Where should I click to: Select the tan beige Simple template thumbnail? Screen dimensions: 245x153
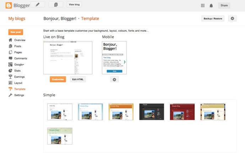(x=213, y=112)
